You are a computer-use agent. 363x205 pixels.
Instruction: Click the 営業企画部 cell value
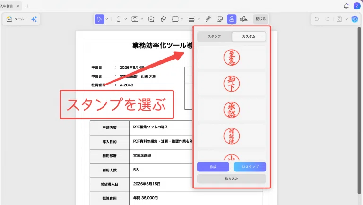point(142,155)
